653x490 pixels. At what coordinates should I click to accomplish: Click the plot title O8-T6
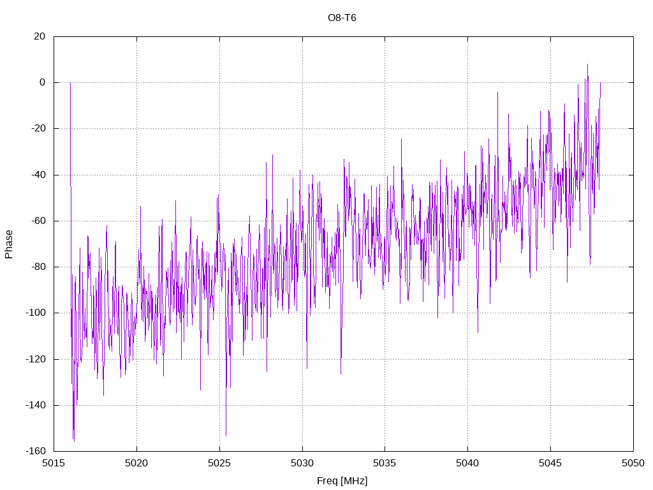pos(342,18)
